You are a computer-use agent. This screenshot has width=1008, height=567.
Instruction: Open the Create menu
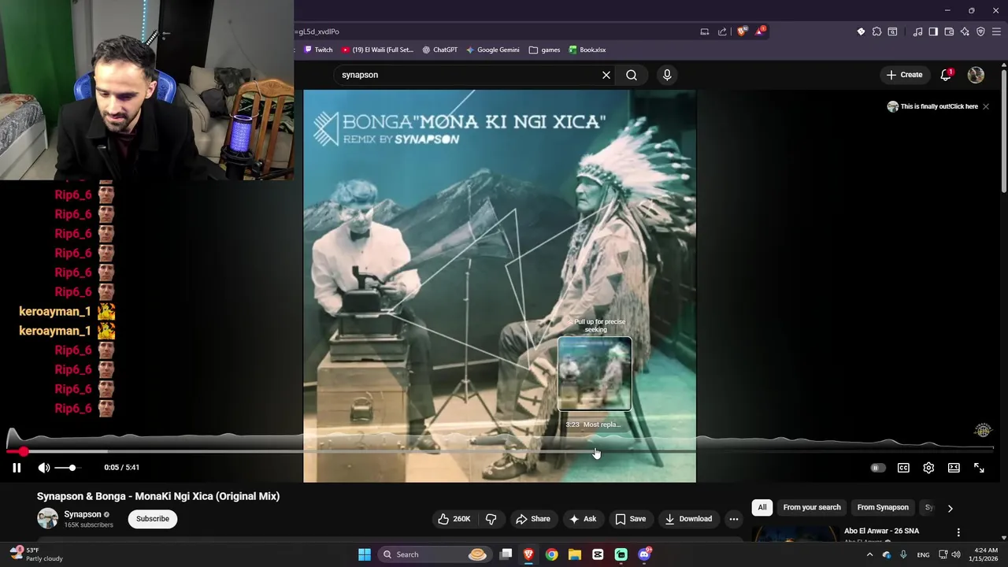[x=904, y=75]
